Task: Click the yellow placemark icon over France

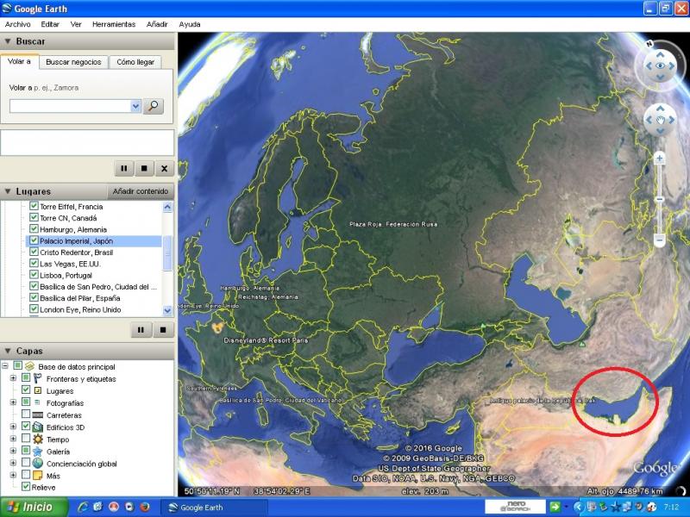Action: 217,327
